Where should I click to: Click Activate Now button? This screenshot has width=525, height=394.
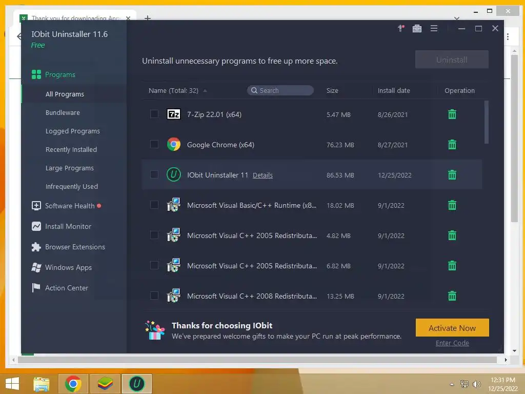[x=452, y=328]
